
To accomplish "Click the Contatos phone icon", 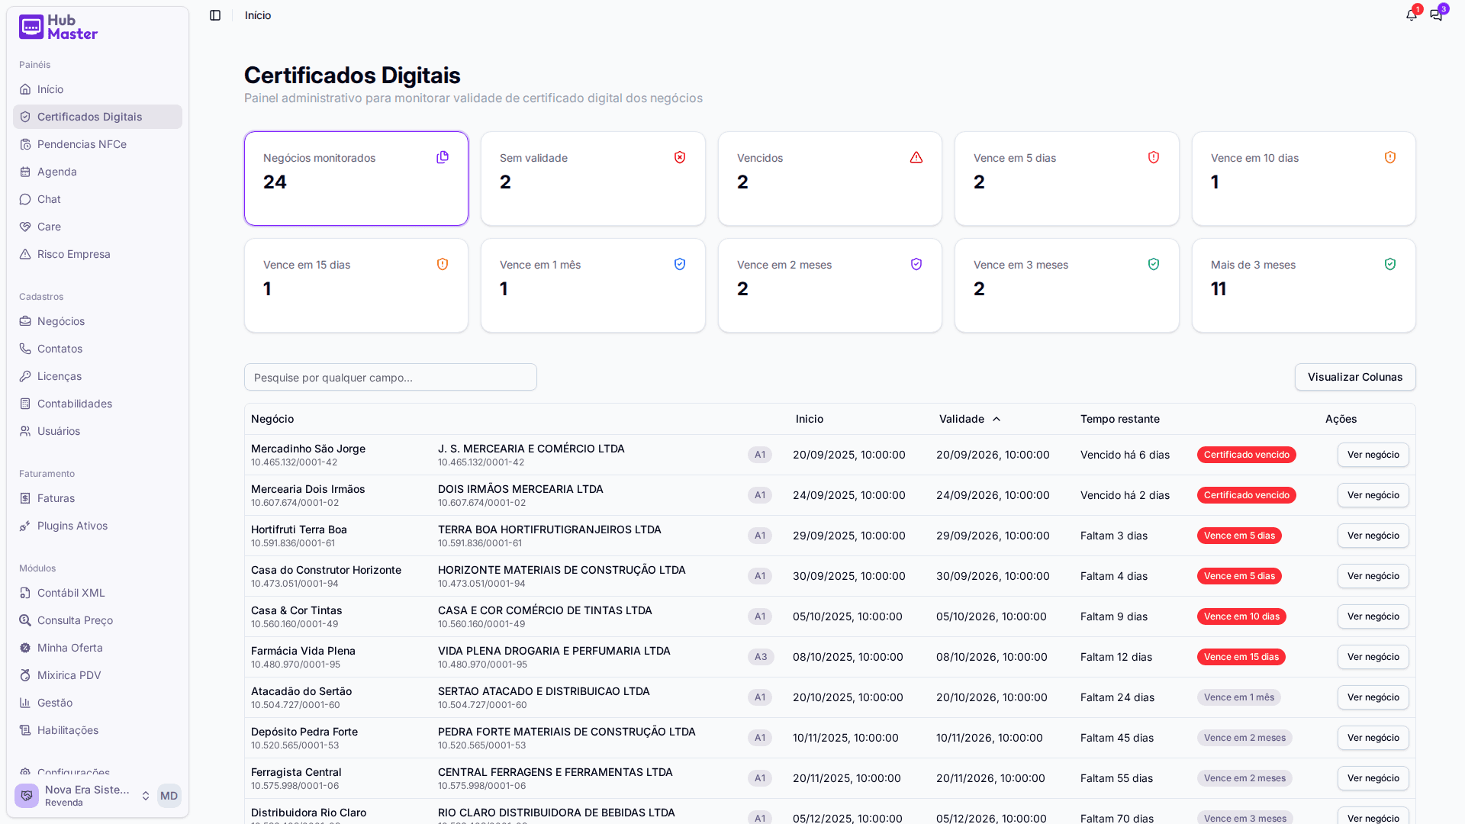I will click(x=25, y=349).
